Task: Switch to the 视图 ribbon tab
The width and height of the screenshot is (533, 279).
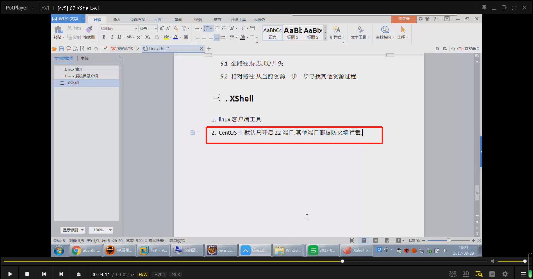Action: click(198, 20)
